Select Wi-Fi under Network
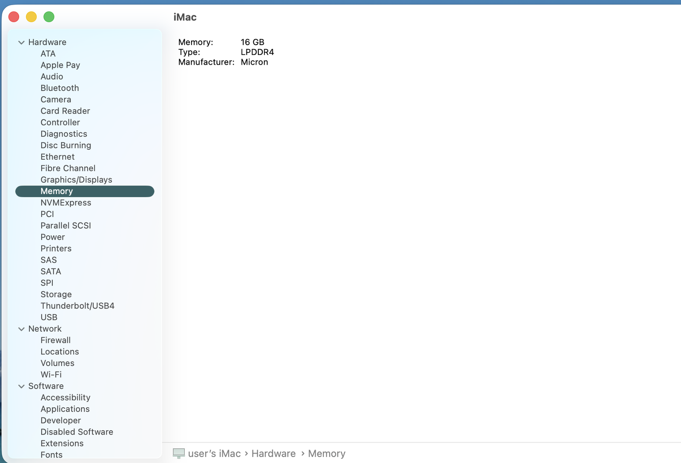Image resolution: width=681 pixels, height=463 pixels. (51, 375)
